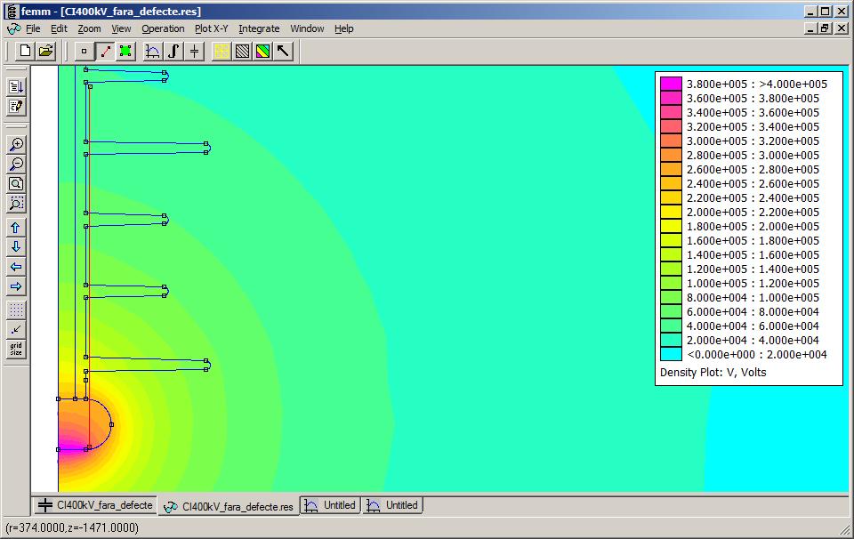Restore the inner document window
This screenshot has width=854, height=539.
(826, 28)
